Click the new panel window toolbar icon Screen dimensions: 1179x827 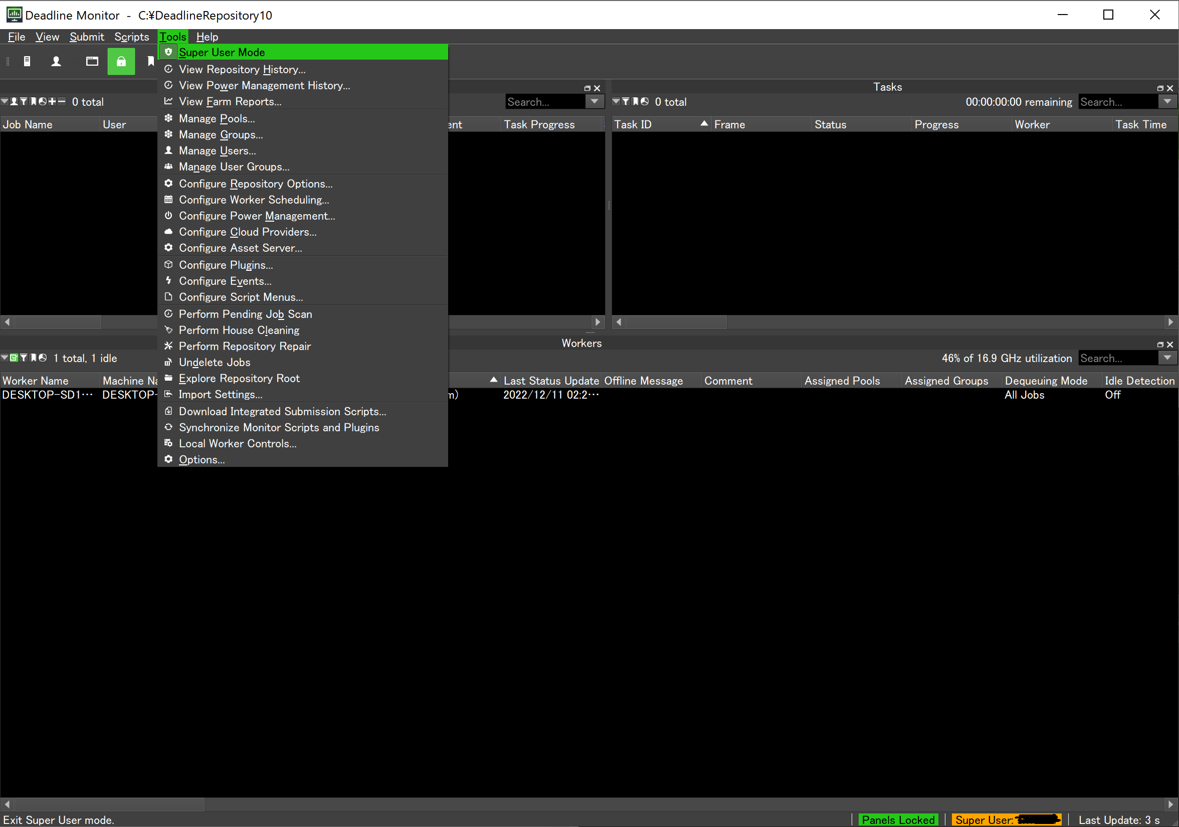pyautogui.click(x=92, y=62)
